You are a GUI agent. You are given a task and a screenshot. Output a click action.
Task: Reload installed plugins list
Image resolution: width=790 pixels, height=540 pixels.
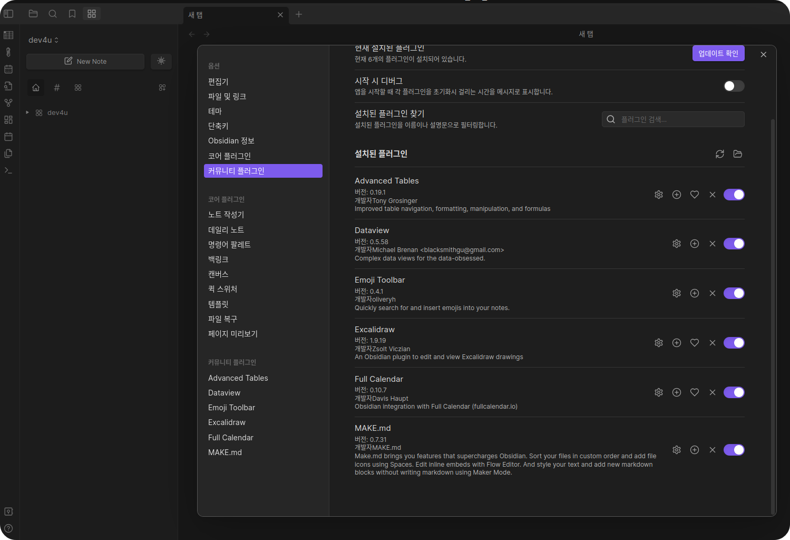click(720, 154)
